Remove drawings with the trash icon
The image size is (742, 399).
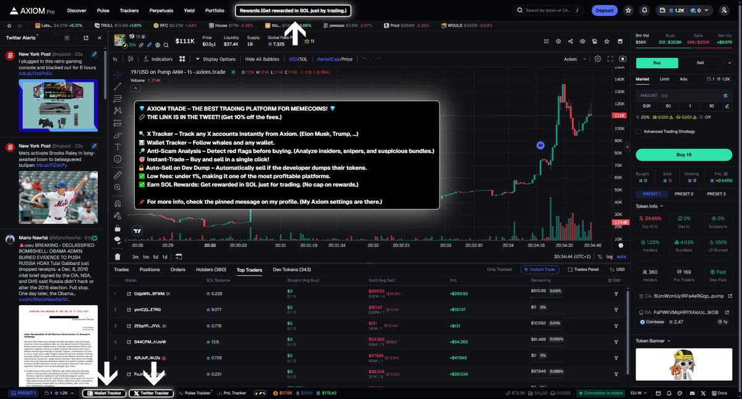pyautogui.click(x=117, y=256)
